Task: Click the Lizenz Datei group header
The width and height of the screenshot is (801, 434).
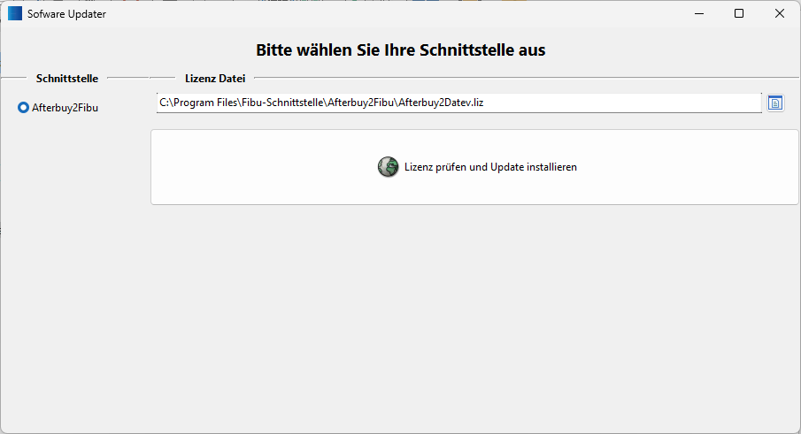Action: [215, 79]
